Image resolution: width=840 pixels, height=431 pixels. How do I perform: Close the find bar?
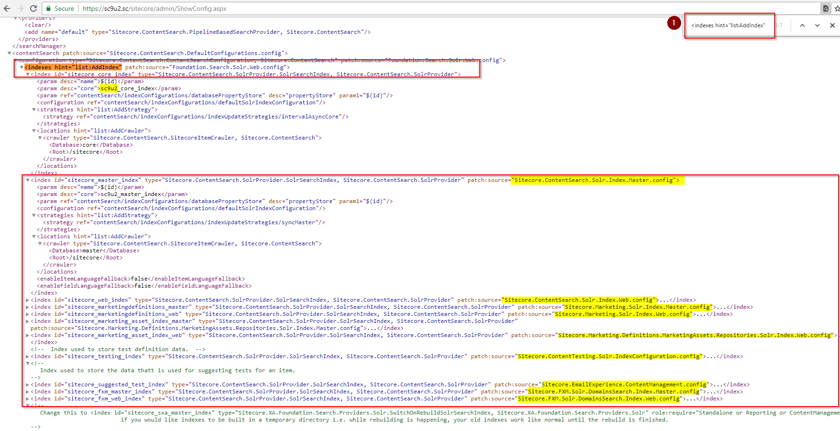coord(832,25)
